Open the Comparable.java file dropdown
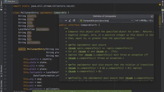Viewport: 164px width, 92px height. point(106,20)
